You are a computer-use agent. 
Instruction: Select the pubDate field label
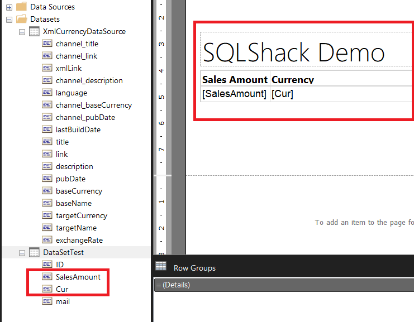click(70, 179)
